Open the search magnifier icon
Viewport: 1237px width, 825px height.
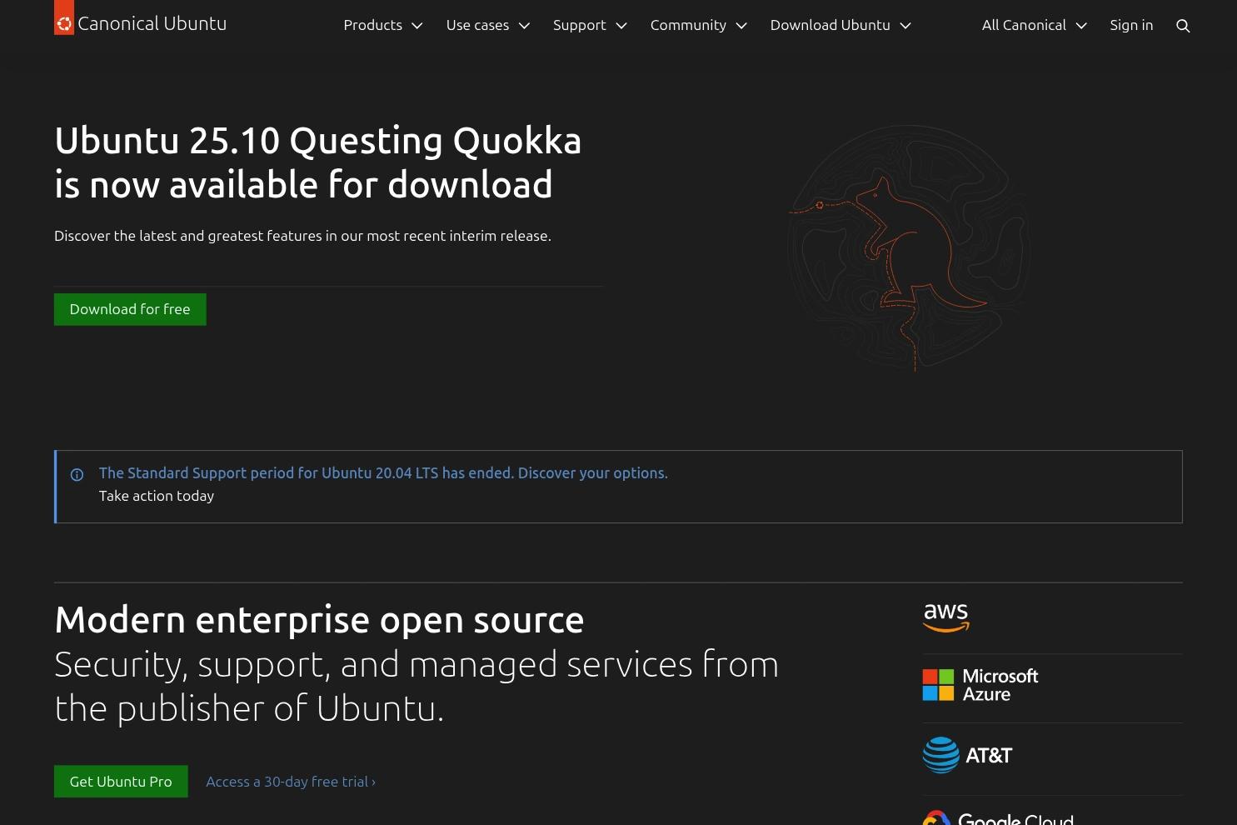[x=1183, y=26]
